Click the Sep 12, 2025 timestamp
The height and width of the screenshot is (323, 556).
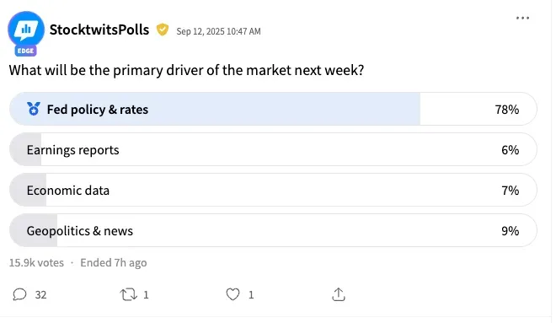click(218, 31)
